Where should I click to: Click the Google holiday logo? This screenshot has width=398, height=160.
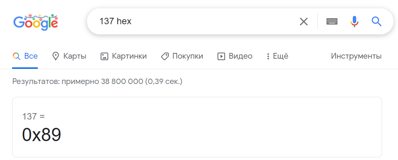point(36,22)
